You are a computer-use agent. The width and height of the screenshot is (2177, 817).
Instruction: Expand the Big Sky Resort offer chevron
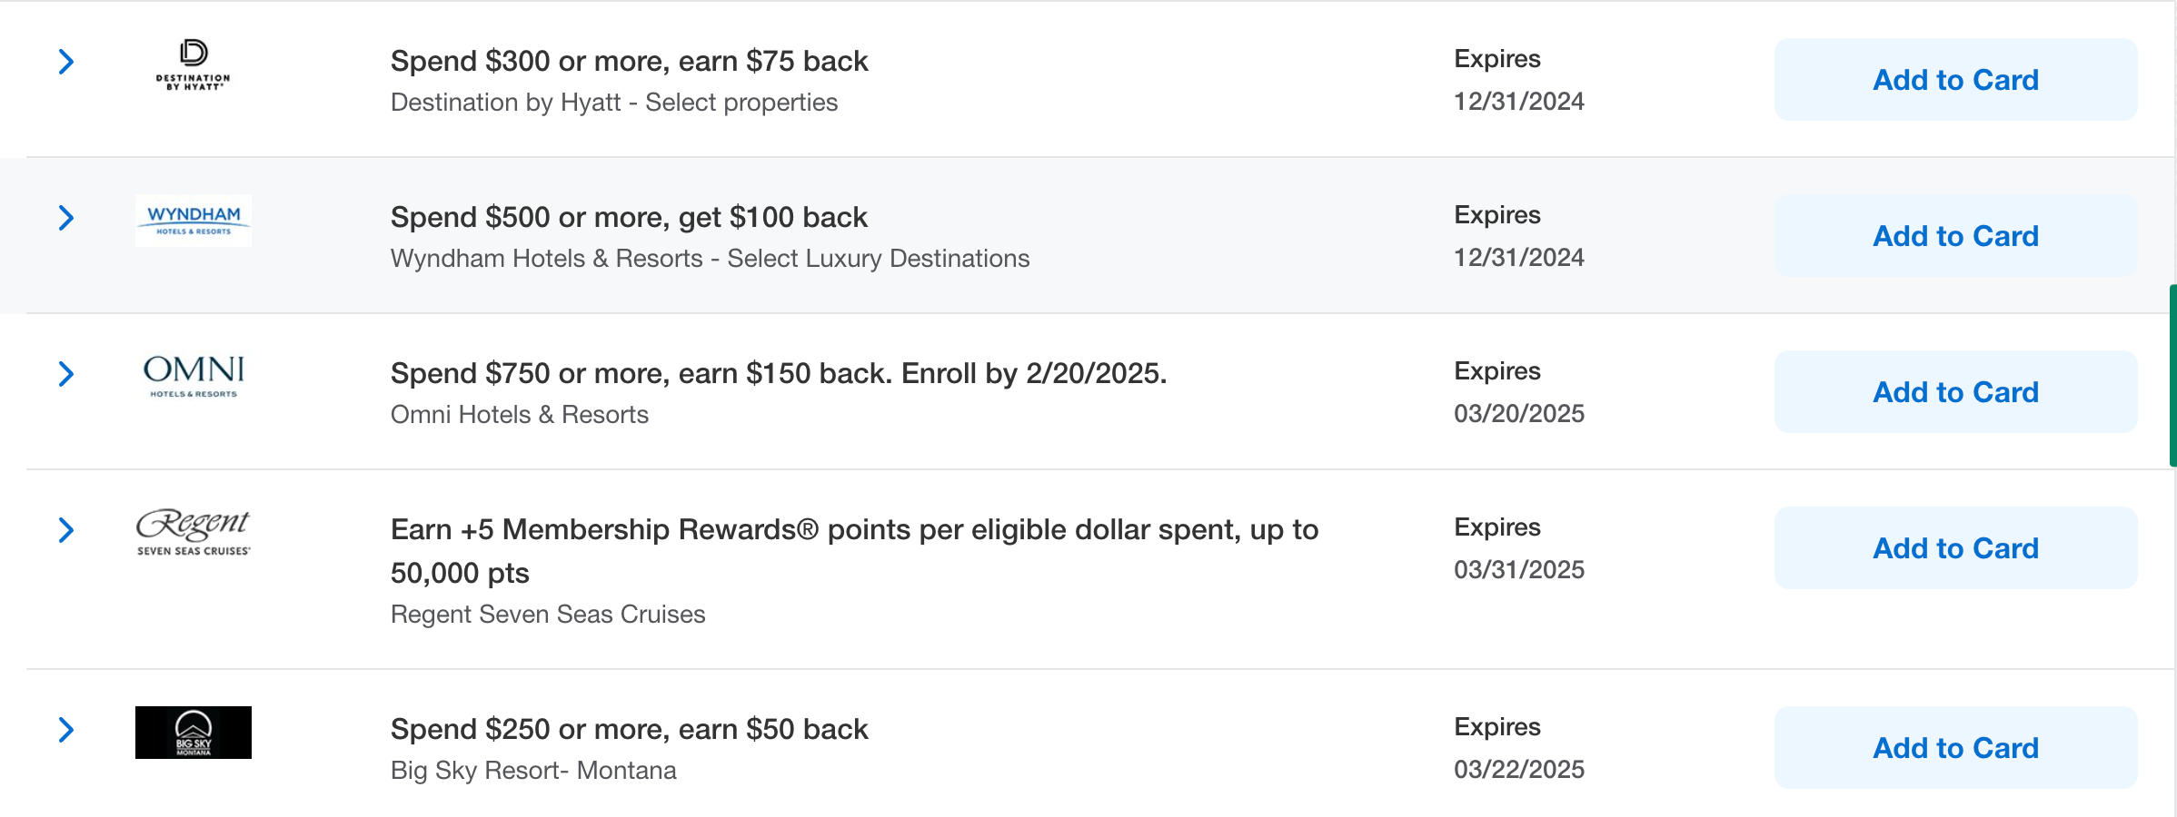(66, 730)
